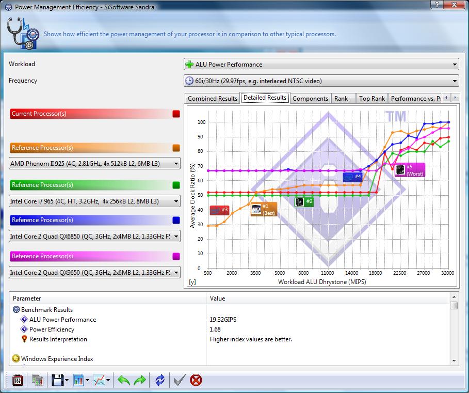Image resolution: width=469 pixels, height=393 pixels.
Task: Open the Frequency dropdown
Action: (321, 81)
